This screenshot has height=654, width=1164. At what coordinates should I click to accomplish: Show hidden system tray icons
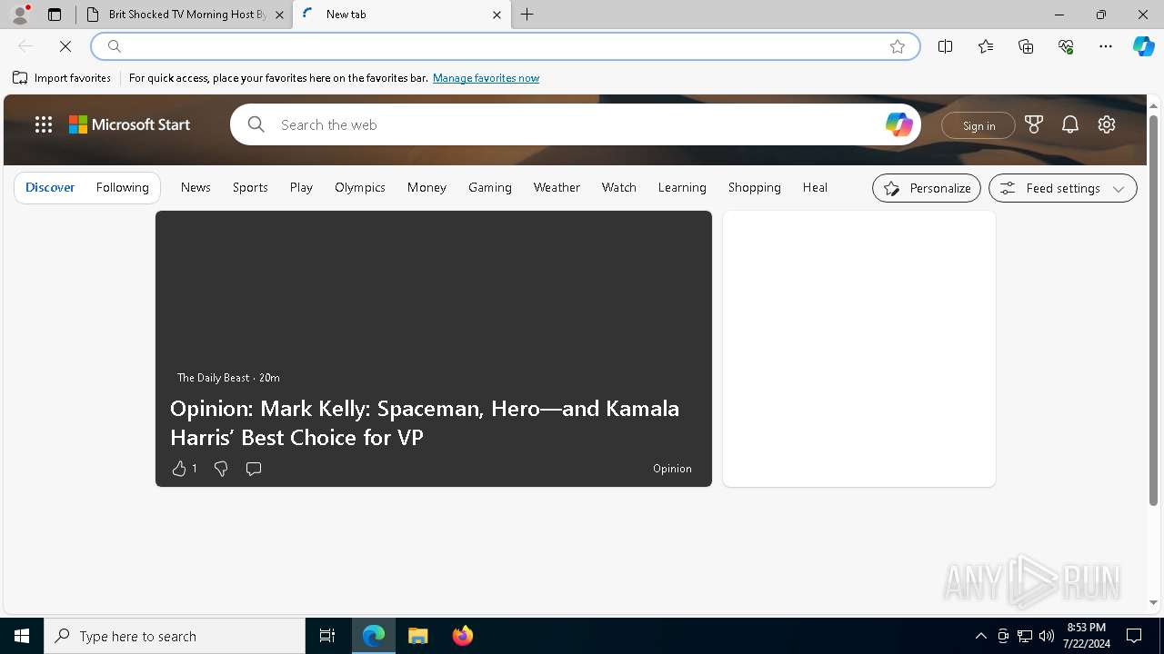[980, 636]
